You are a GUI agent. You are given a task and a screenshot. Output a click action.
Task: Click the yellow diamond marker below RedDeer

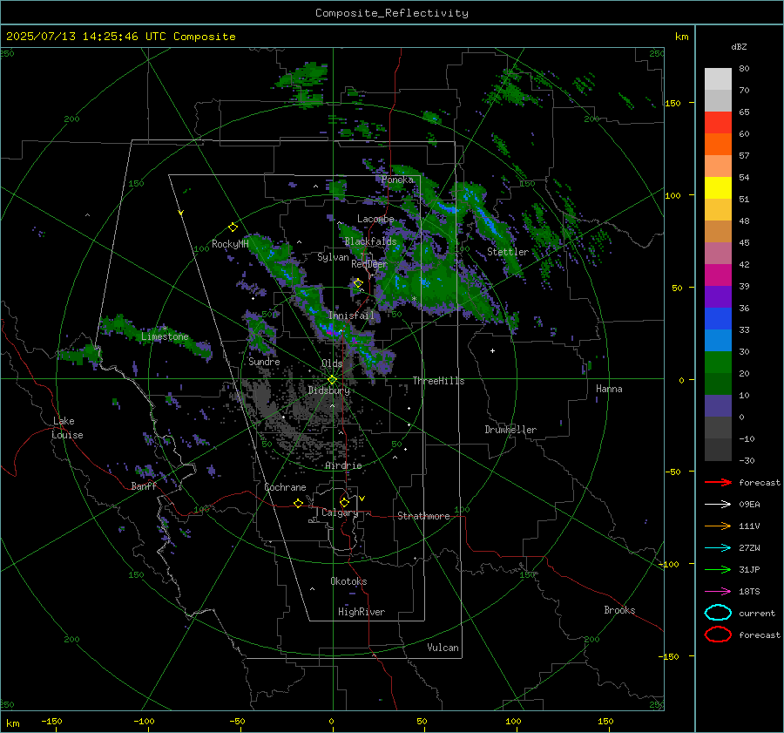[x=358, y=283]
